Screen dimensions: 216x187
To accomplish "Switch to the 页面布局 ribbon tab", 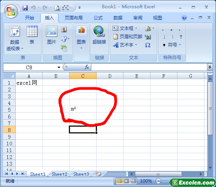I will (74, 18).
